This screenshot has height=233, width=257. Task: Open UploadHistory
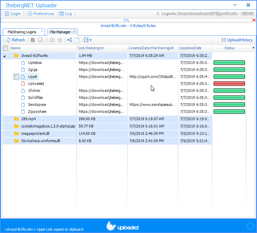237,40
